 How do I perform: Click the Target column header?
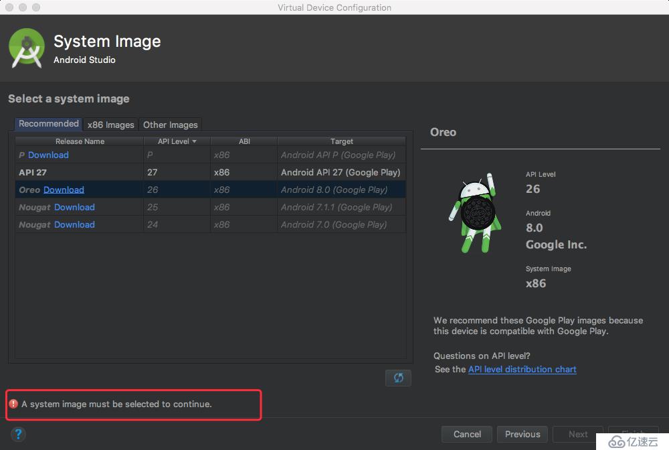[x=341, y=141]
